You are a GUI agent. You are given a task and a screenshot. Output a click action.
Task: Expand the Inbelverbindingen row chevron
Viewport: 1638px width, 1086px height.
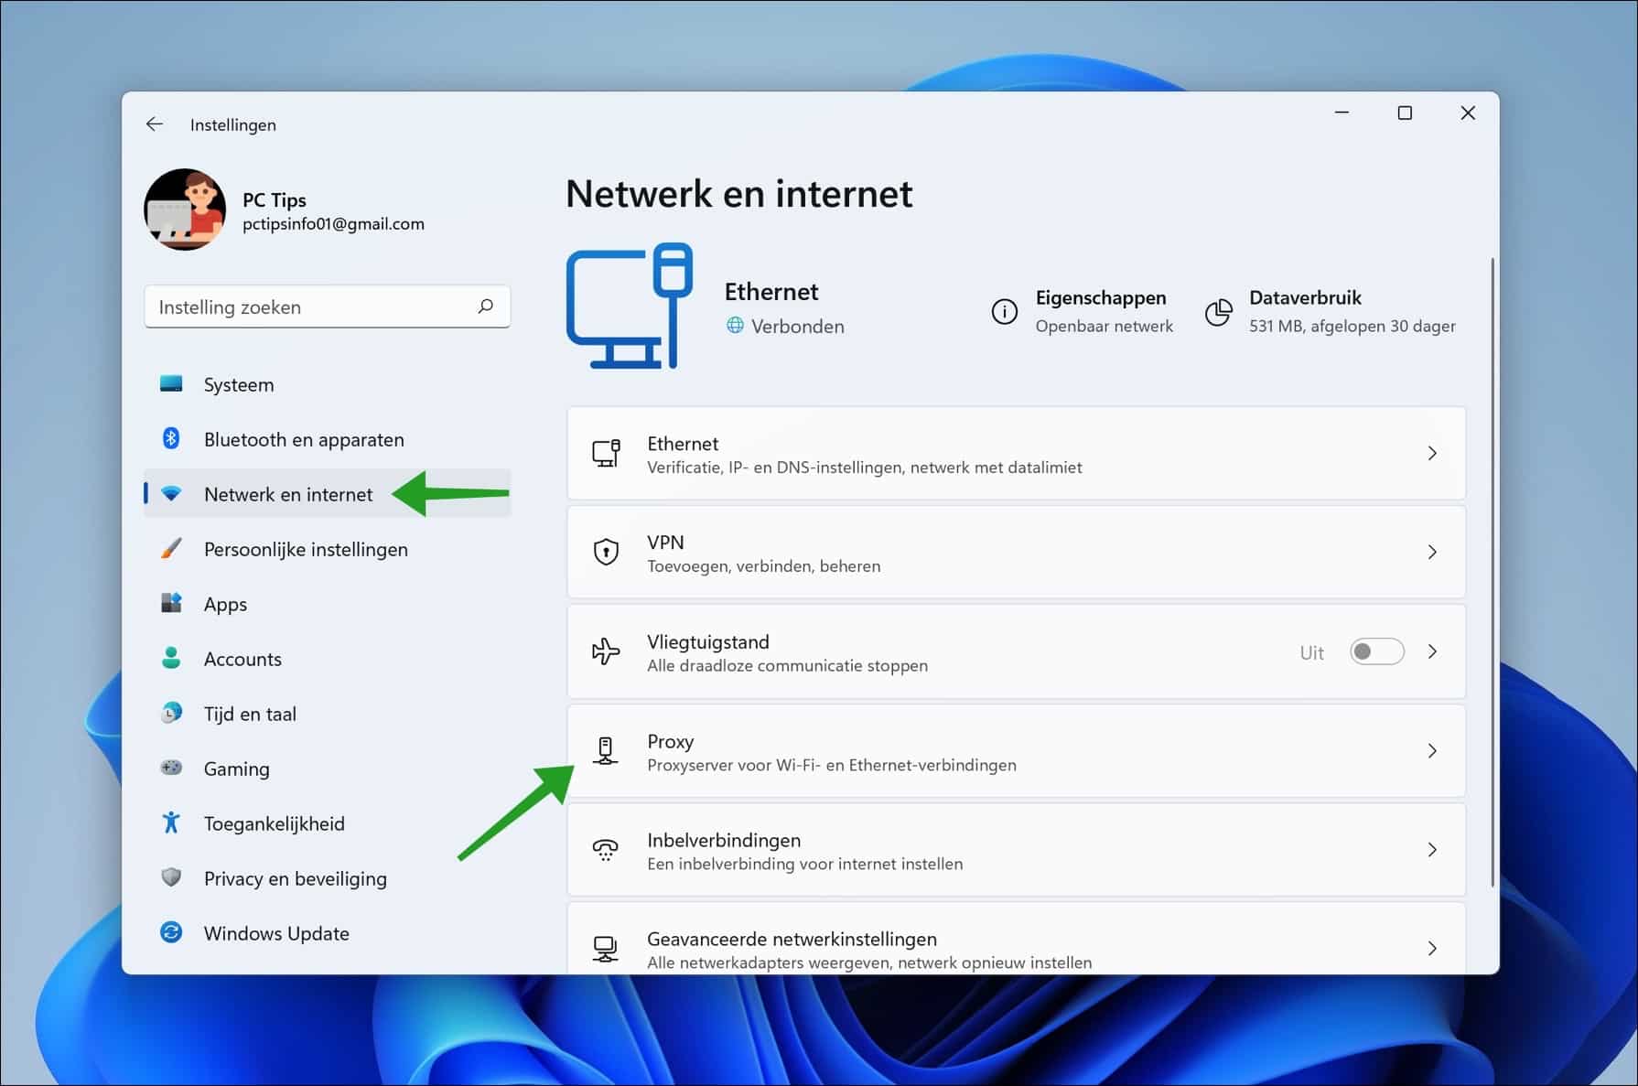click(x=1432, y=850)
